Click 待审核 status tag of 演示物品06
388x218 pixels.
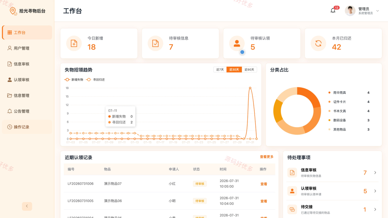(x=200, y=201)
